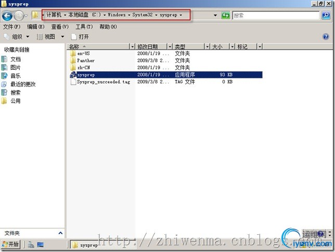Open the 组织 toolbar dropdown

17,37
